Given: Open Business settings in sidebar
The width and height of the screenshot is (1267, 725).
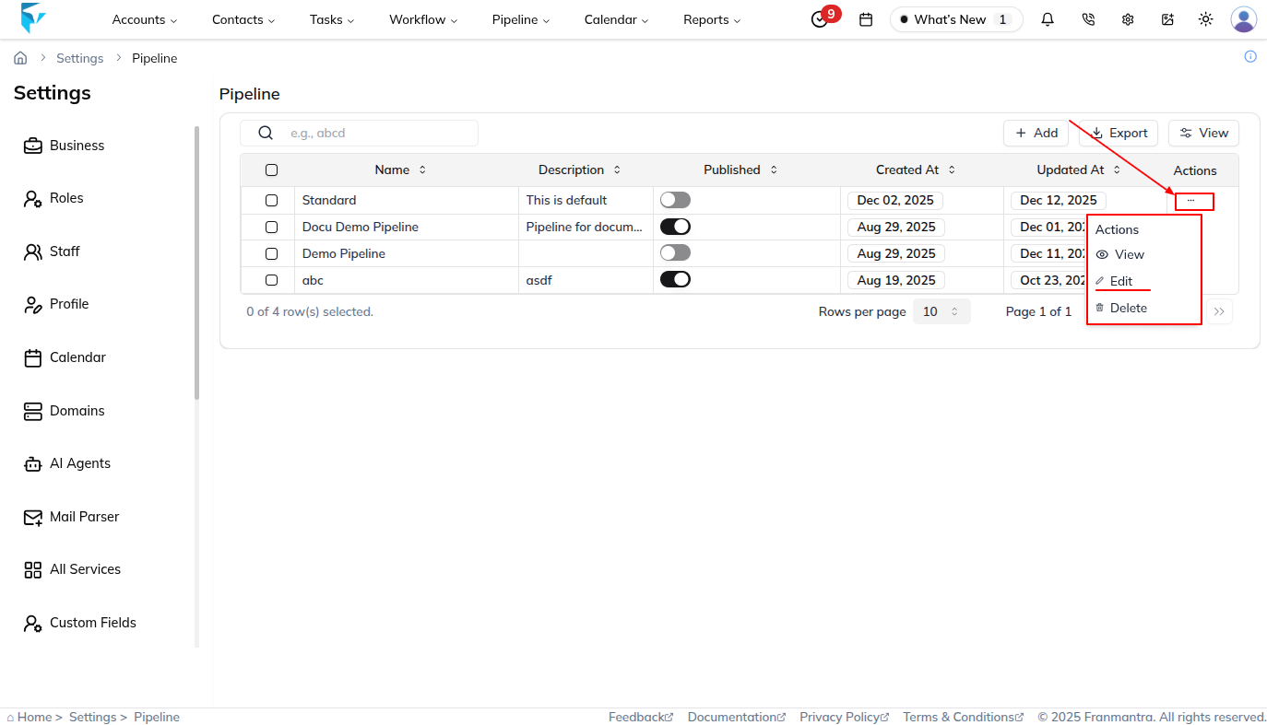Looking at the screenshot, I should coord(64,146).
